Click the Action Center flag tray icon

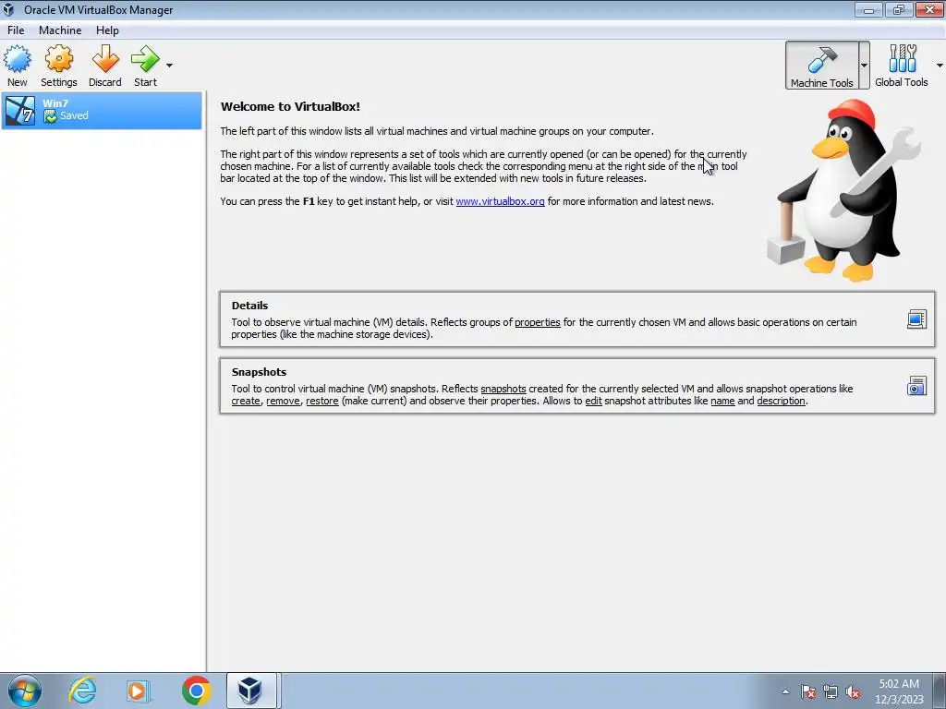pos(807,691)
